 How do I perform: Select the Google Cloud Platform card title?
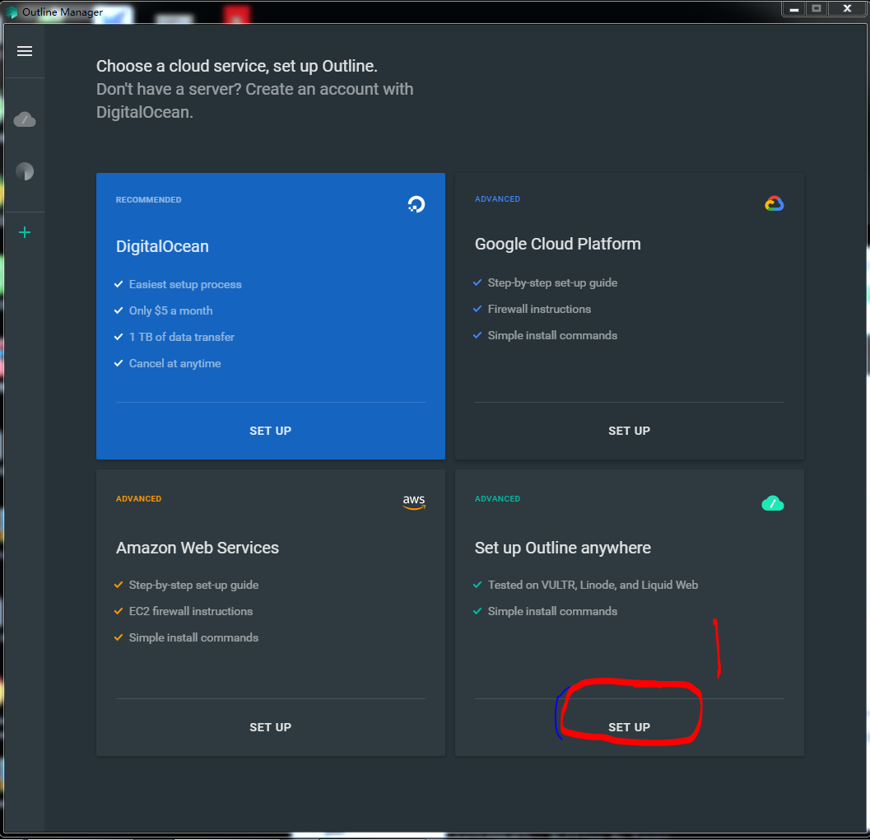pyautogui.click(x=557, y=245)
